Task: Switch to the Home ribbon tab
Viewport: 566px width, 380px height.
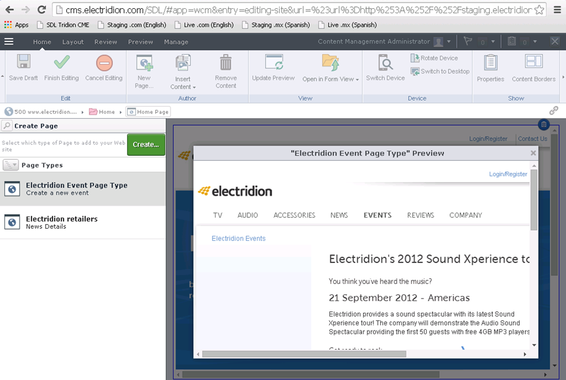Action: (x=42, y=42)
